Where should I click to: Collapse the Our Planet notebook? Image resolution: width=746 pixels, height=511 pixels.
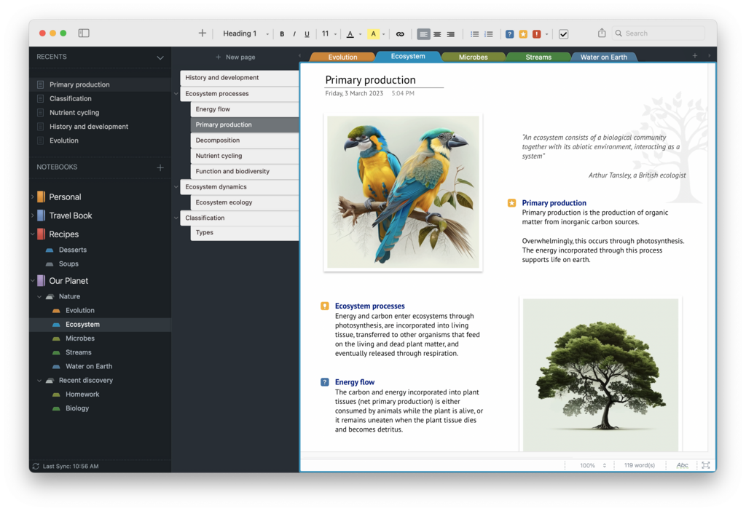point(33,280)
